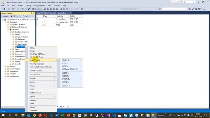Screen dimensions: 210x118
Task: Open Visual Studio Code from the taskbar
Action: [x=114, y=115]
